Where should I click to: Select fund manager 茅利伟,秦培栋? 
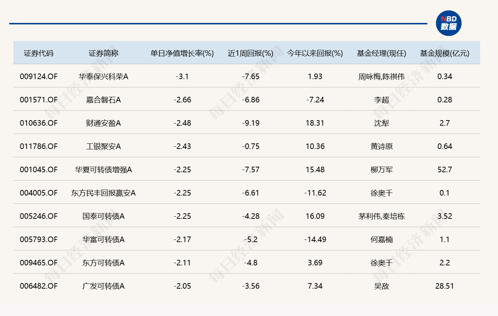point(381,216)
